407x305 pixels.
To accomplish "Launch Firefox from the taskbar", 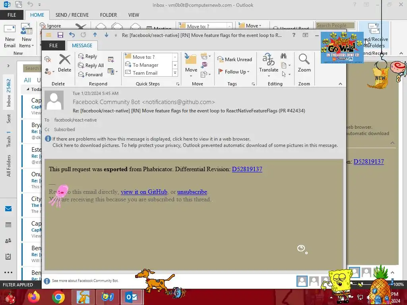I will coord(34,297).
